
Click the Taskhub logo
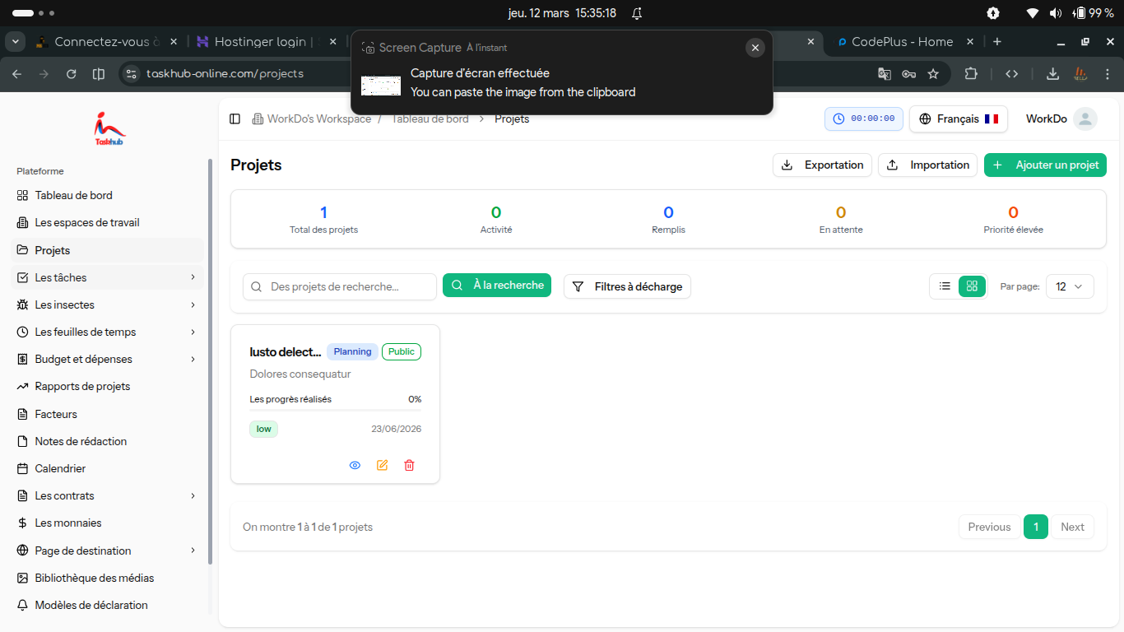pyautogui.click(x=109, y=128)
